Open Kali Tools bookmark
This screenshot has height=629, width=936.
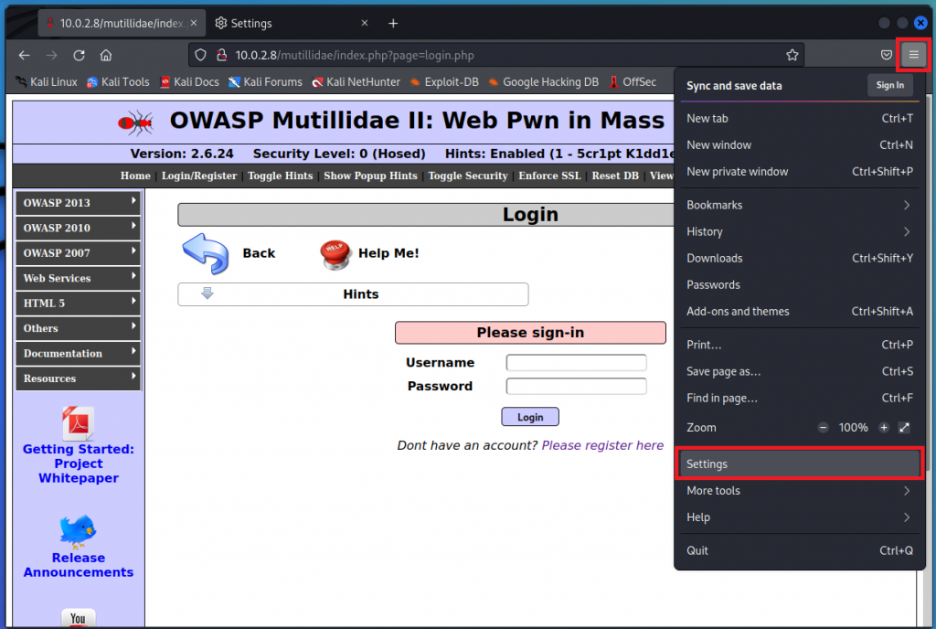(x=118, y=81)
